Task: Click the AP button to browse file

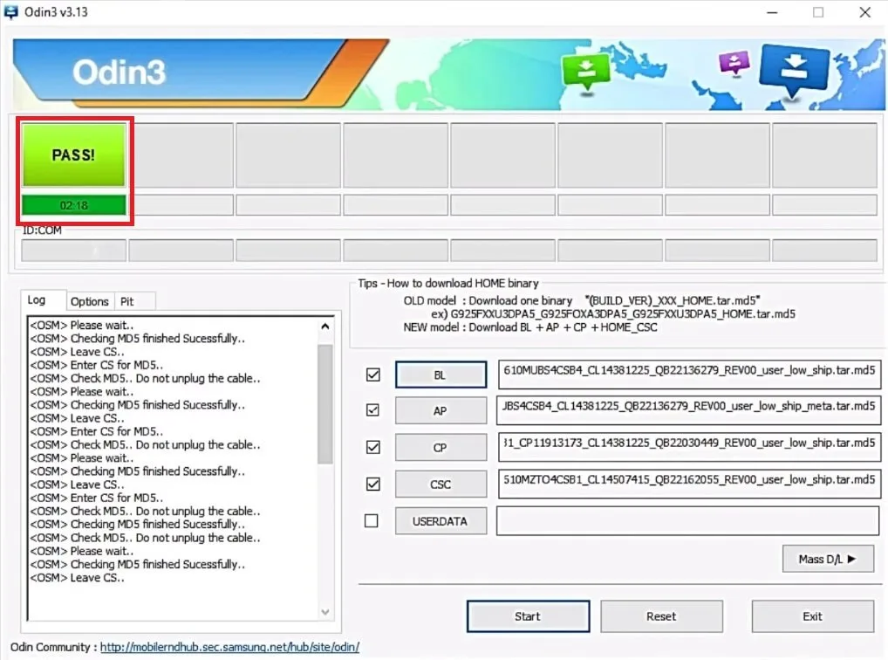Action: pos(441,411)
